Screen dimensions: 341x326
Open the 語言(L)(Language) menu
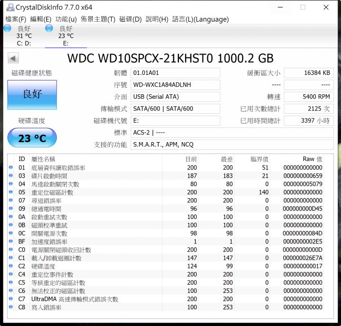pyautogui.click(x=200, y=19)
